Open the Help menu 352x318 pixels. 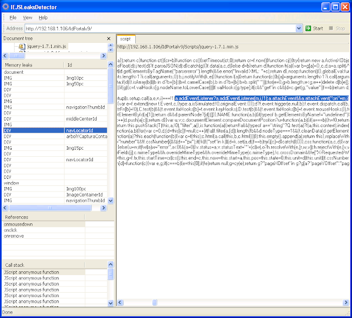43,18
